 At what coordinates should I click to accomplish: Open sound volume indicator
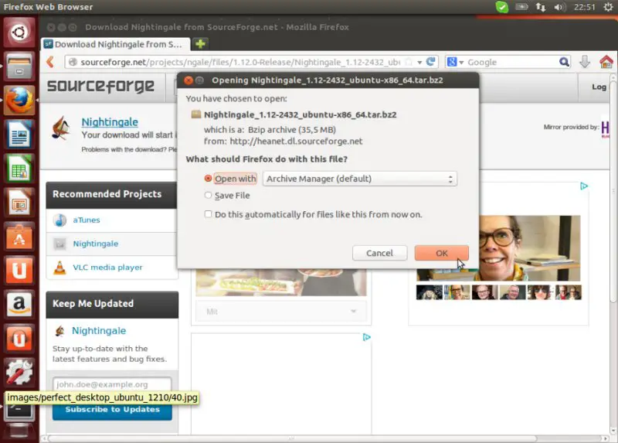pos(559,7)
